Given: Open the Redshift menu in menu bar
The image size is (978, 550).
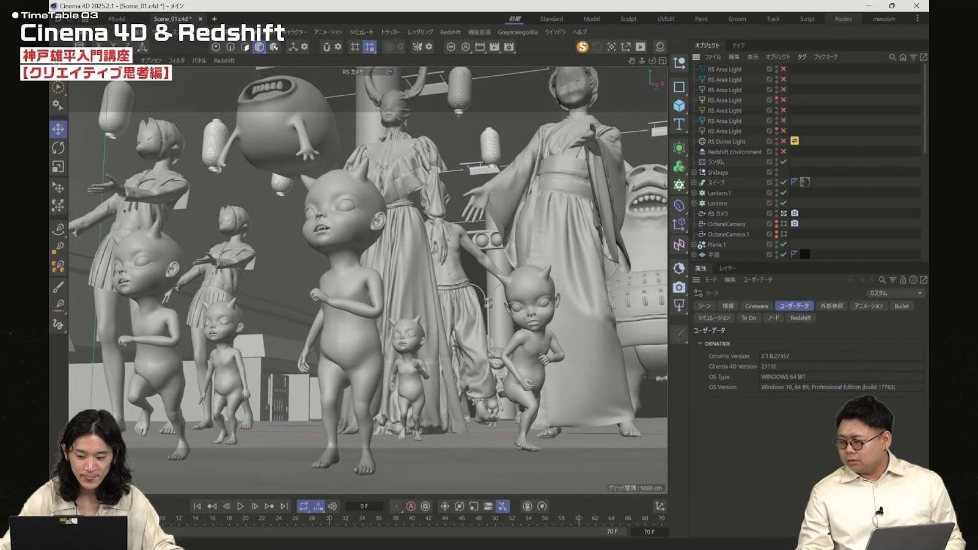Looking at the screenshot, I should [x=450, y=32].
